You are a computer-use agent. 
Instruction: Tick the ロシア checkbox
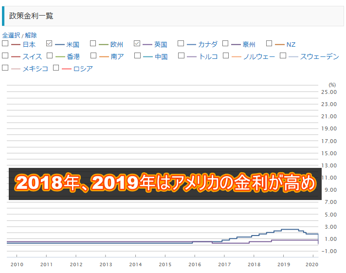(x=56, y=68)
